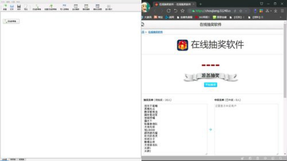Click the scissors screenshot icon in browser toolbar
Viewport: 287px width, 161px height.
pos(267,11)
